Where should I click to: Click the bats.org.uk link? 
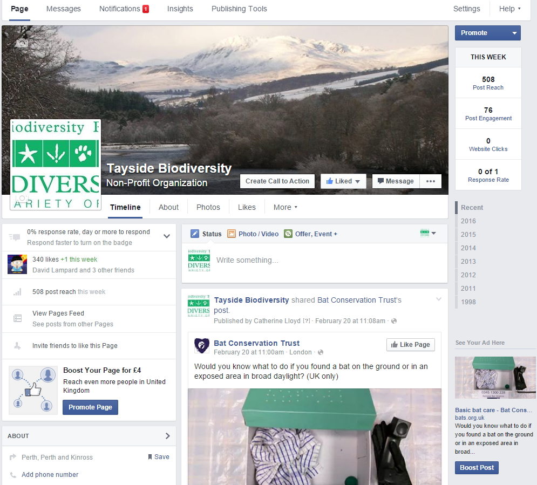[x=470, y=418]
